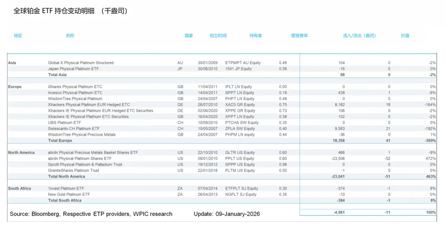Click North America total flow -23,041
The width and height of the screenshot is (446, 235).
(x=338, y=176)
